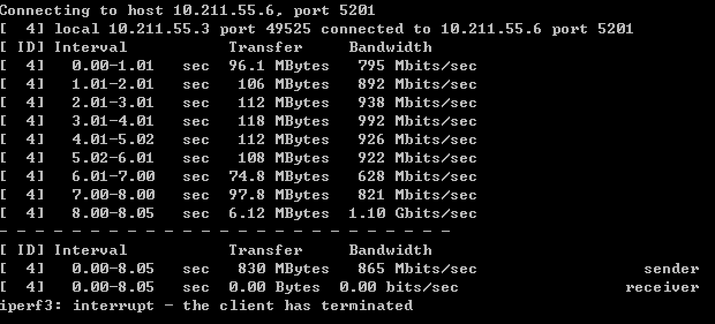Click the 922 Mbits/sec bandwidth value
The height and width of the screenshot is (324, 715).
[x=417, y=158]
